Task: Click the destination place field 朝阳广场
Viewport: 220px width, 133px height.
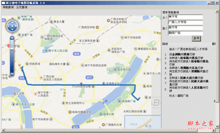Action: [186, 33]
